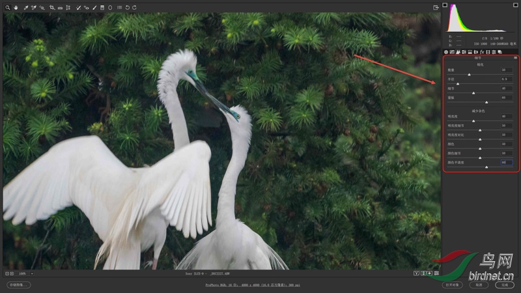Pick the White Balance eyedropper tool

26,7
